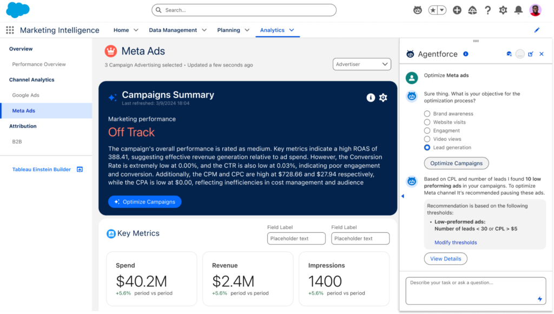Click the View Details button
The width and height of the screenshot is (554, 314).
coord(445,259)
